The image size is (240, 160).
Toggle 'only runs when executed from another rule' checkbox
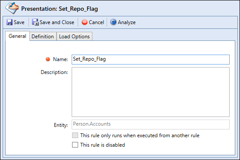(75, 135)
